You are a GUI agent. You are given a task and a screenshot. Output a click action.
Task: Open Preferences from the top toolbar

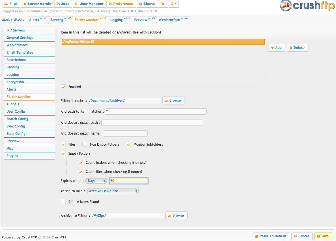(121, 4)
